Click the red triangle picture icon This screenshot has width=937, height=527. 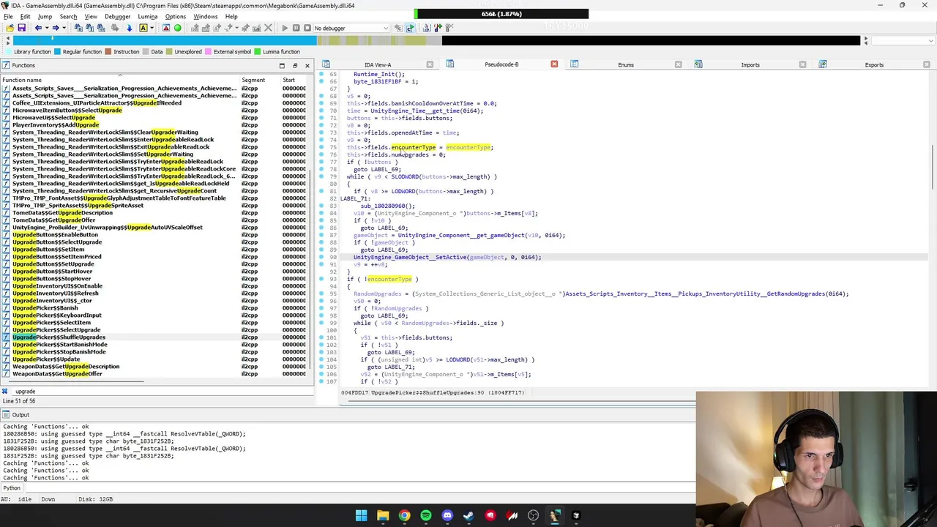[x=166, y=28]
